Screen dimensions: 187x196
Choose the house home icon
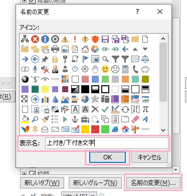[x=85, y=49]
